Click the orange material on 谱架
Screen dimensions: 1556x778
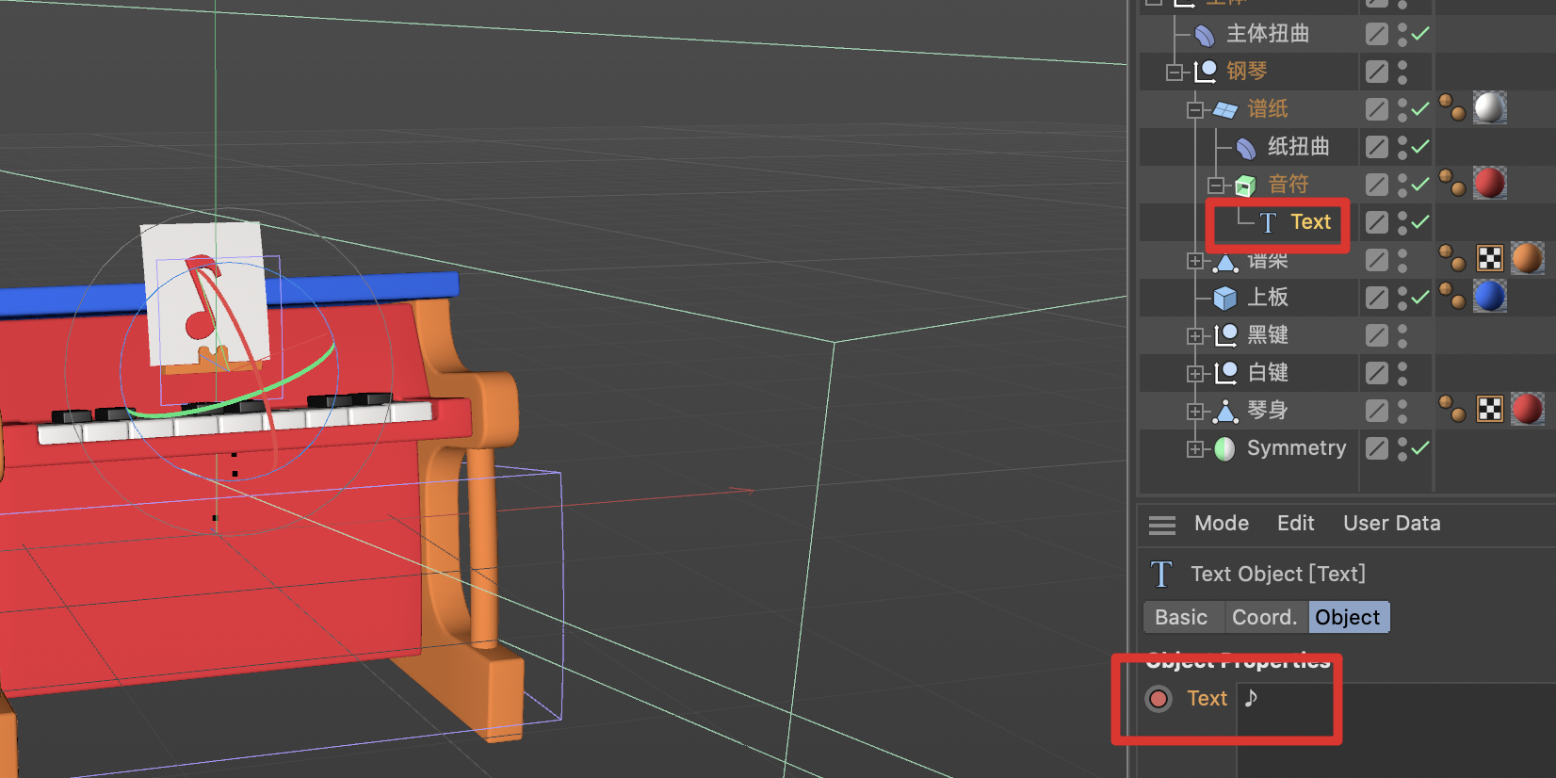(1528, 258)
